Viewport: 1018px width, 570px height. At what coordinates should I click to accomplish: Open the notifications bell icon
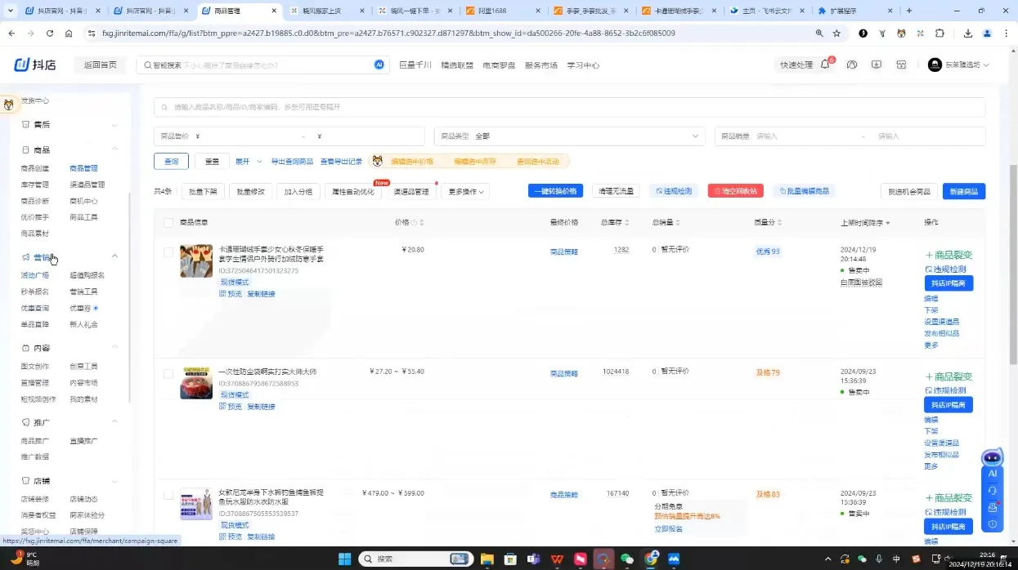coord(826,65)
